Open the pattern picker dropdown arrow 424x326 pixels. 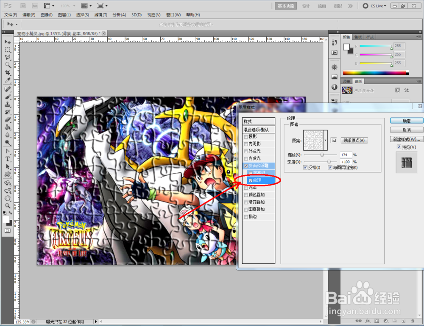pos(325,140)
